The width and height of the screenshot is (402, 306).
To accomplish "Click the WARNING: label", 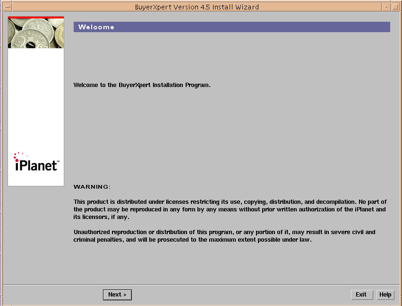I will pyautogui.click(x=92, y=187).
